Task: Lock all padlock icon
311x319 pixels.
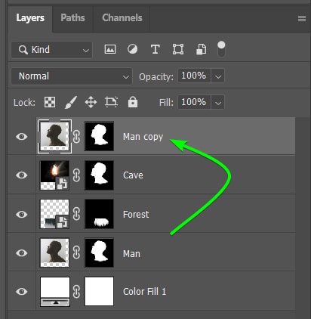Action: [133, 102]
